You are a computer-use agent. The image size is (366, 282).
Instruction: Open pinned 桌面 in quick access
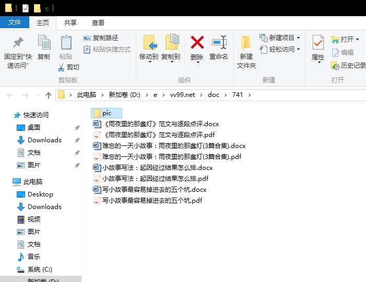tap(29, 128)
